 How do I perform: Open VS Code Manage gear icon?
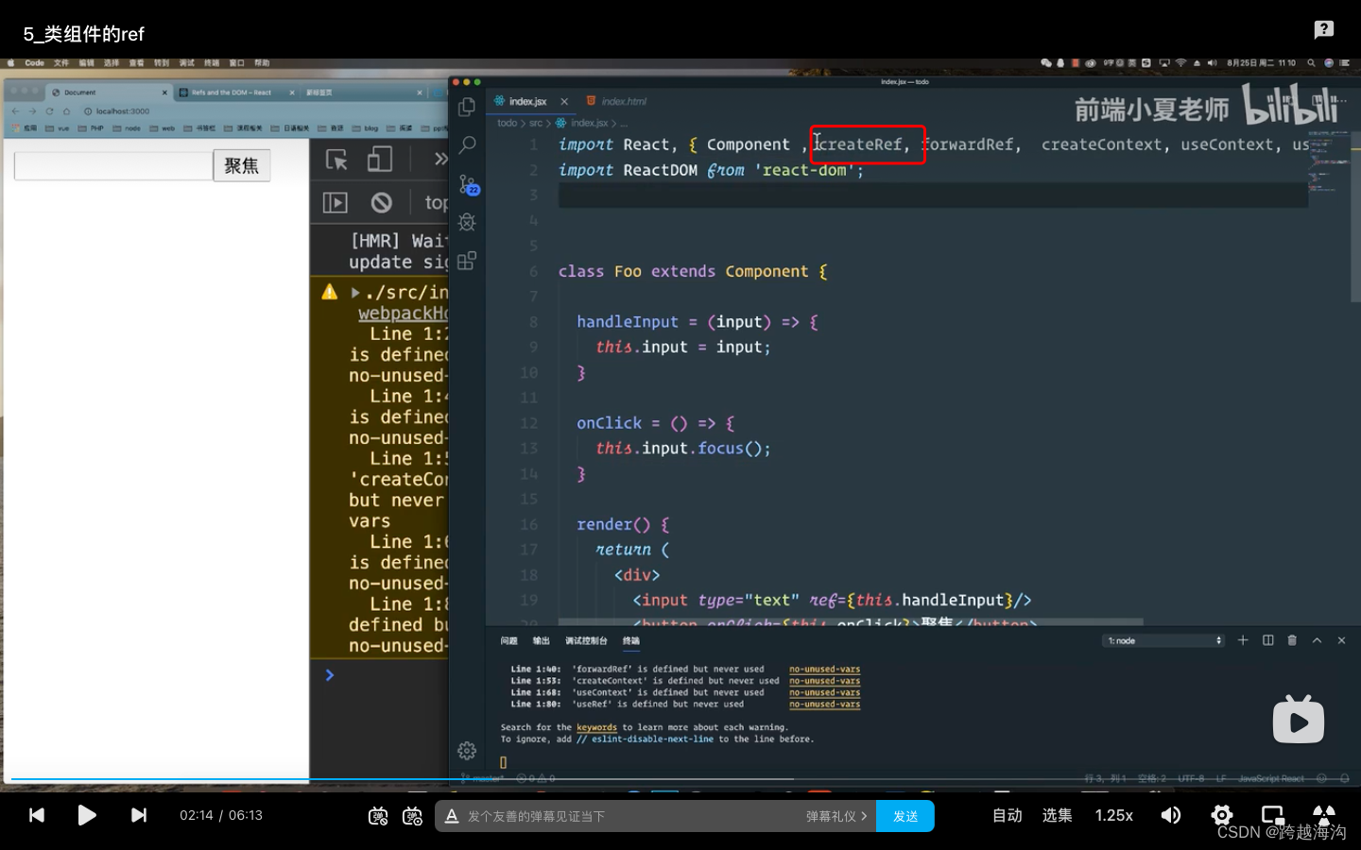[x=467, y=751]
